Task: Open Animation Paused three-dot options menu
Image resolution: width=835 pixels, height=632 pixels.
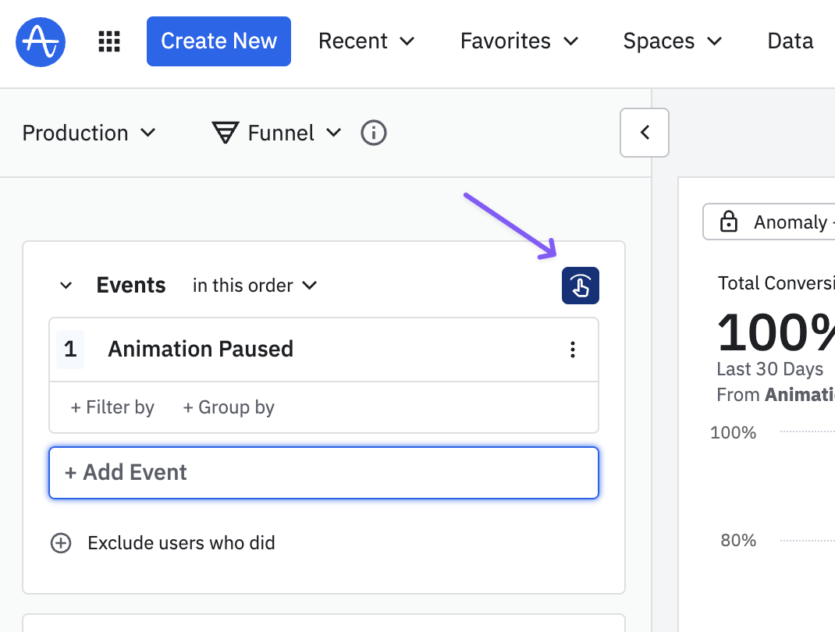Action: 573,350
